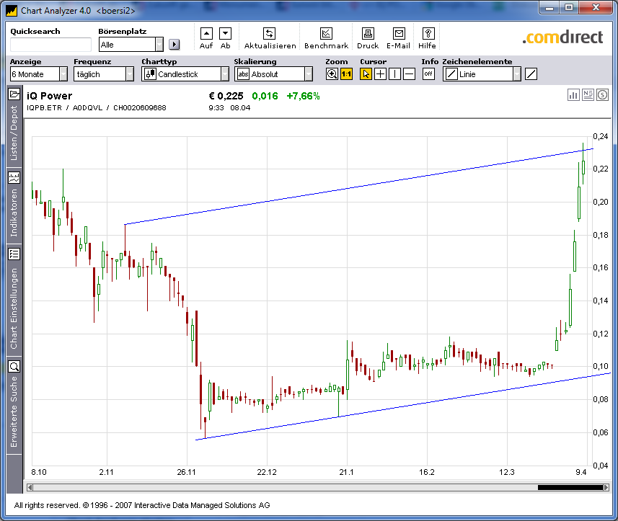Enable horizontal line cursor mode

click(x=409, y=74)
